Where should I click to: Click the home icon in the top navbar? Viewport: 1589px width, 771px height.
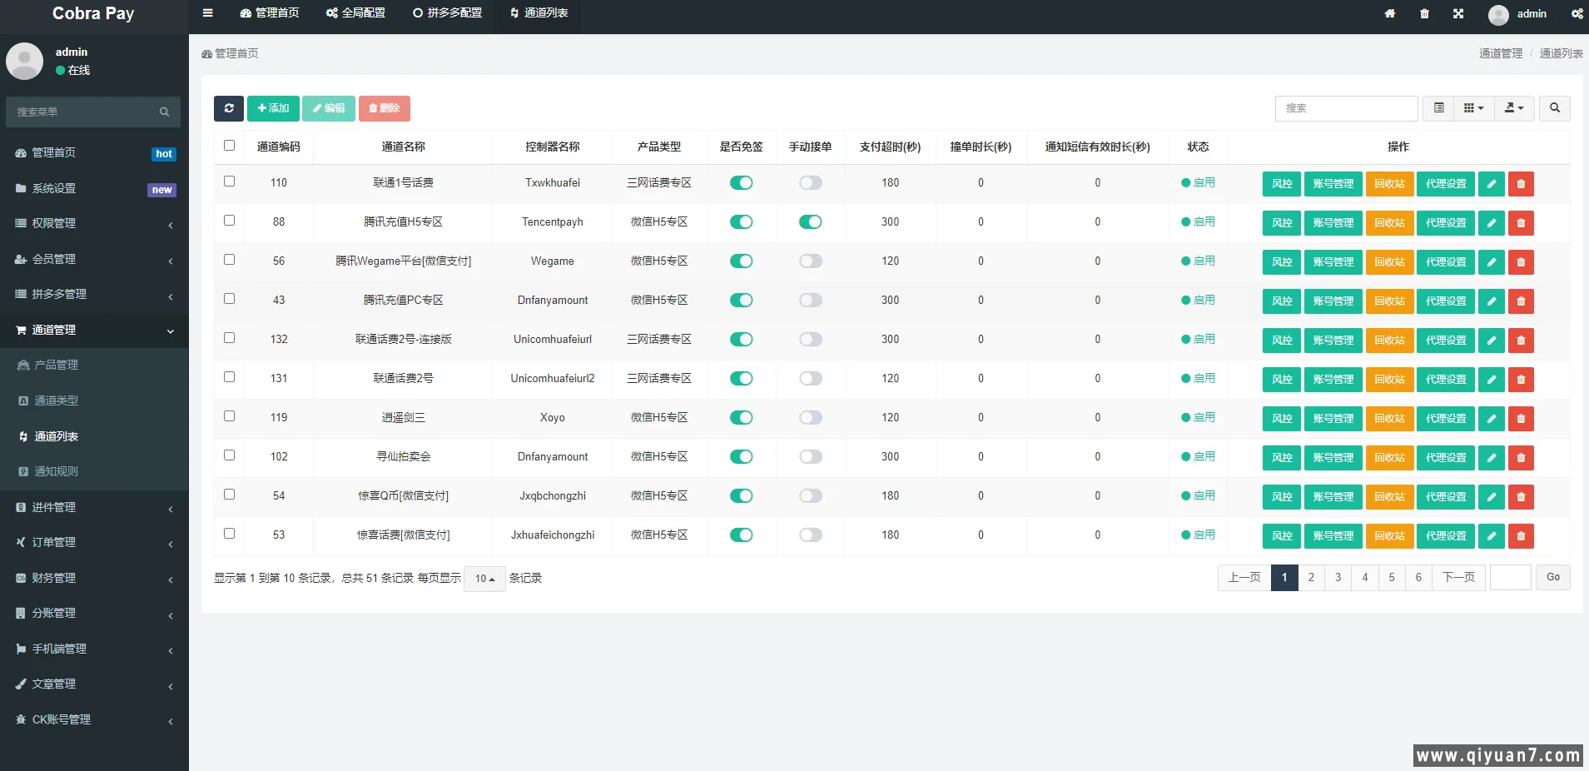pyautogui.click(x=1389, y=13)
